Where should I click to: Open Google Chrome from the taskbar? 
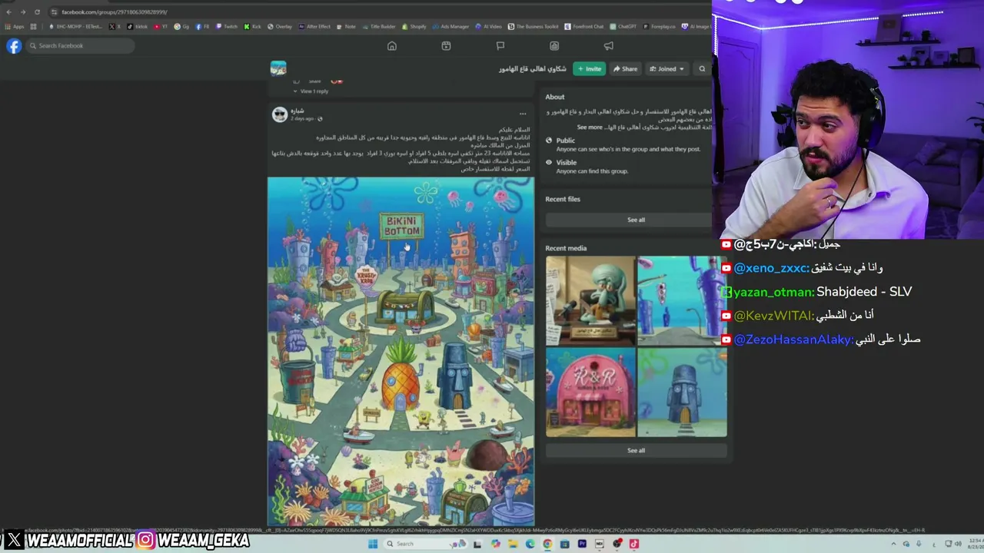pos(547,544)
